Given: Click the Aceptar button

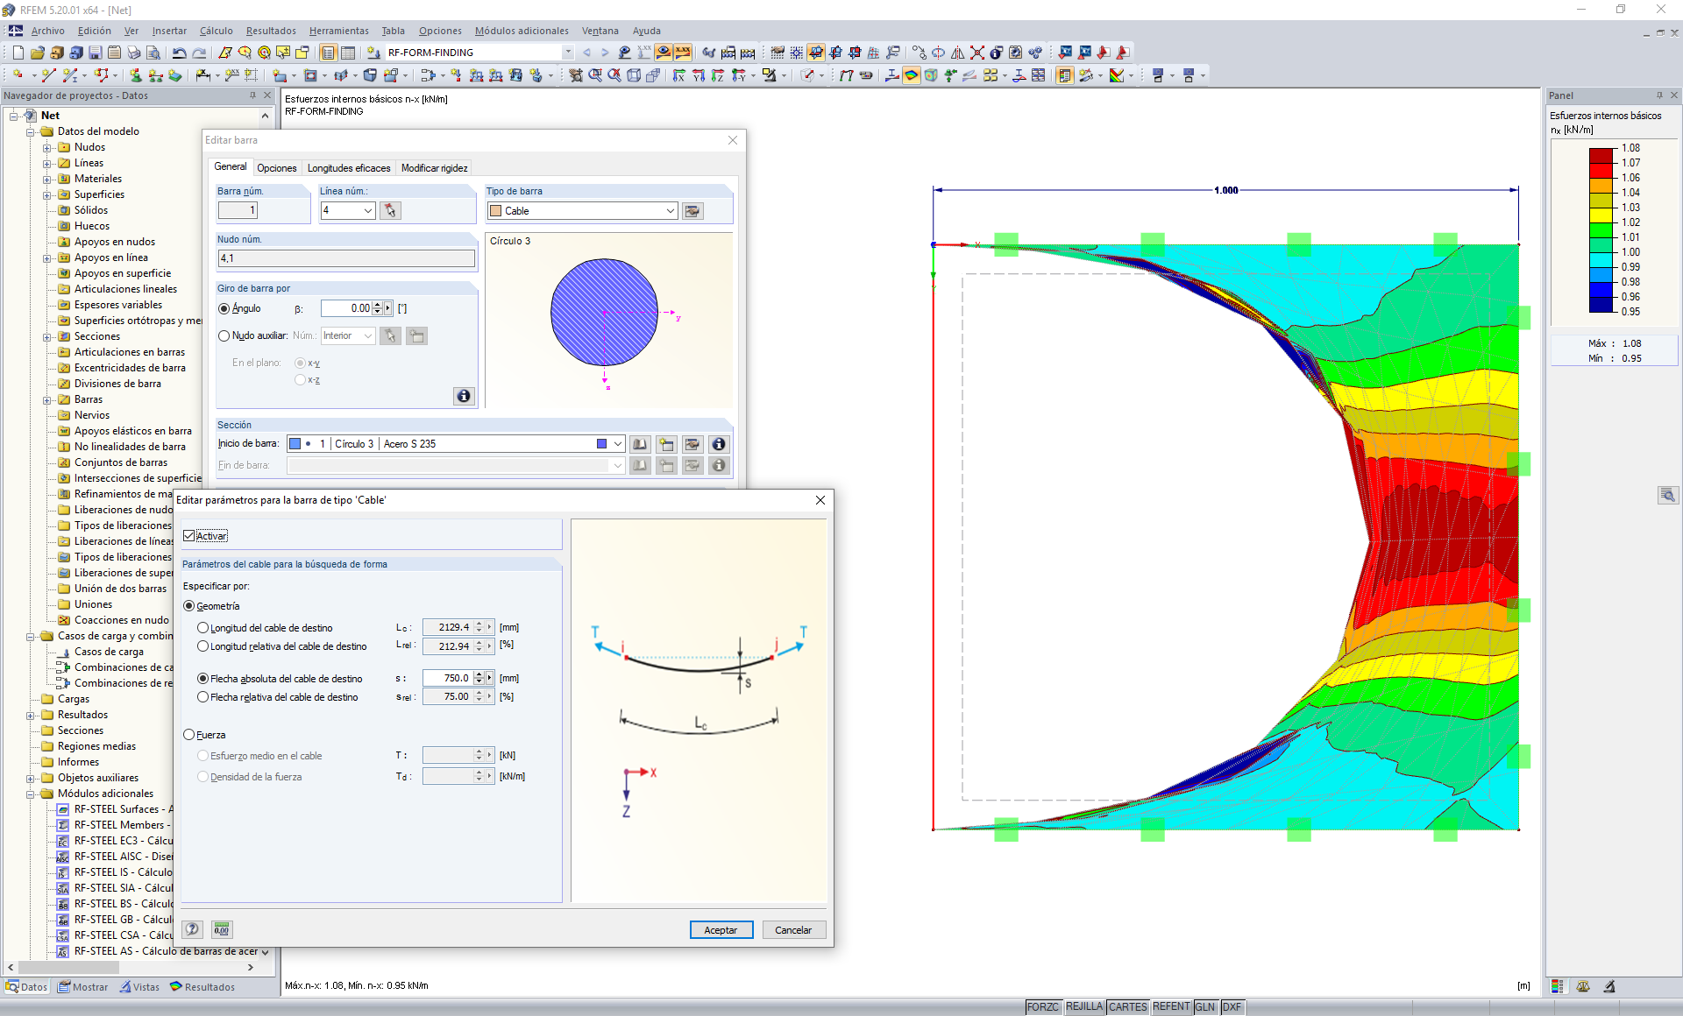Looking at the screenshot, I should 721,930.
